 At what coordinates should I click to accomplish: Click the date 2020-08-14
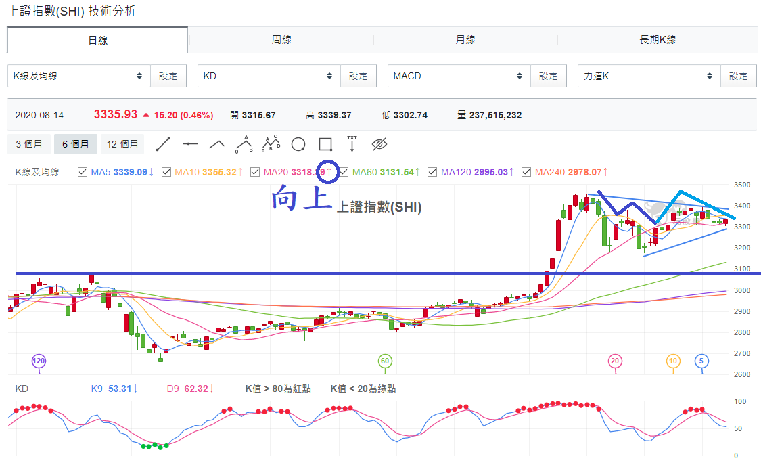click(x=39, y=116)
